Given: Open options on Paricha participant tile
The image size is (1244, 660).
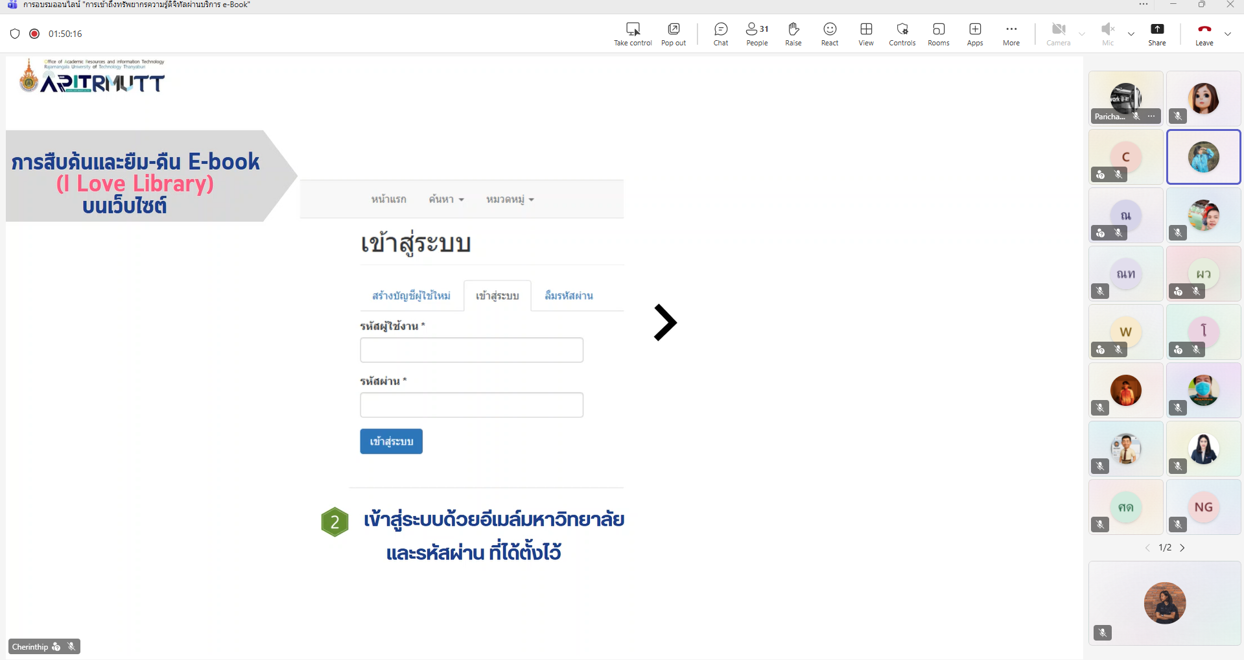Looking at the screenshot, I should pyautogui.click(x=1151, y=117).
